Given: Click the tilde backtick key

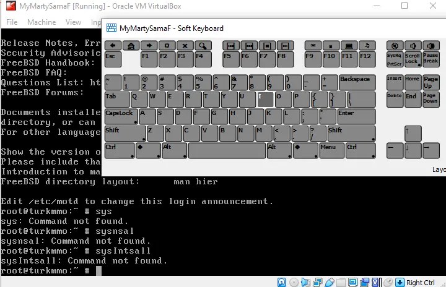Looking at the screenshot, I should click(x=113, y=82).
